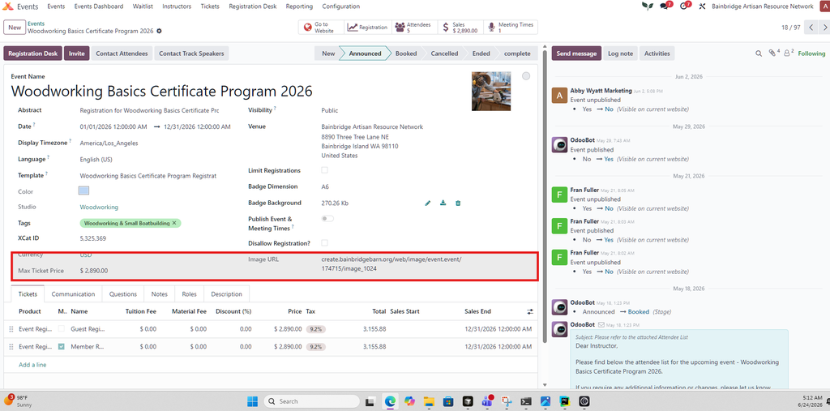This screenshot has height=411, width=830.
Task: Launch Snipping Tool from taskbar
Action: coord(506,401)
